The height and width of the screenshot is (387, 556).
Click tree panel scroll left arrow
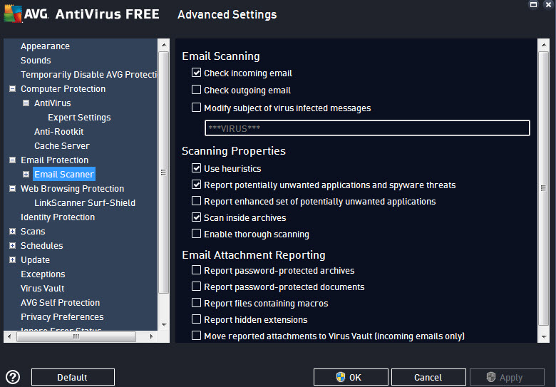[9, 336]
